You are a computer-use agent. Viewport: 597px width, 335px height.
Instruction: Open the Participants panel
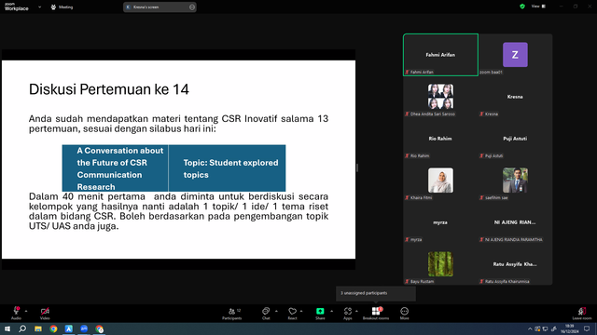(232, 313)
